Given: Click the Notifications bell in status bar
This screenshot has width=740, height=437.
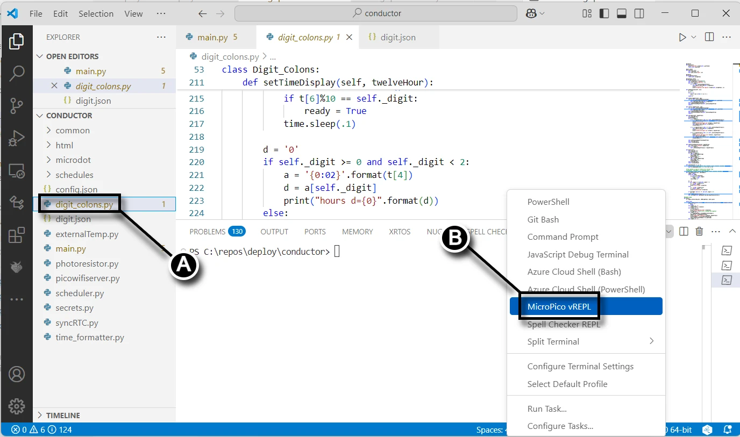Looking at the screenshot, I should [x=728, y=429].
